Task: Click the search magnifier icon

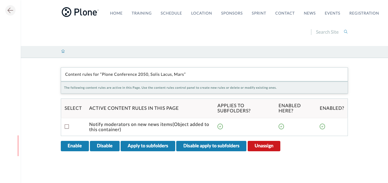Action: click(346, 32)
